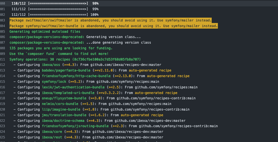This screenshot has width=278, height=142.
Task: Click 'auto-generated recipe' on the jms/translation-bundle line
Action: (142, 115)
